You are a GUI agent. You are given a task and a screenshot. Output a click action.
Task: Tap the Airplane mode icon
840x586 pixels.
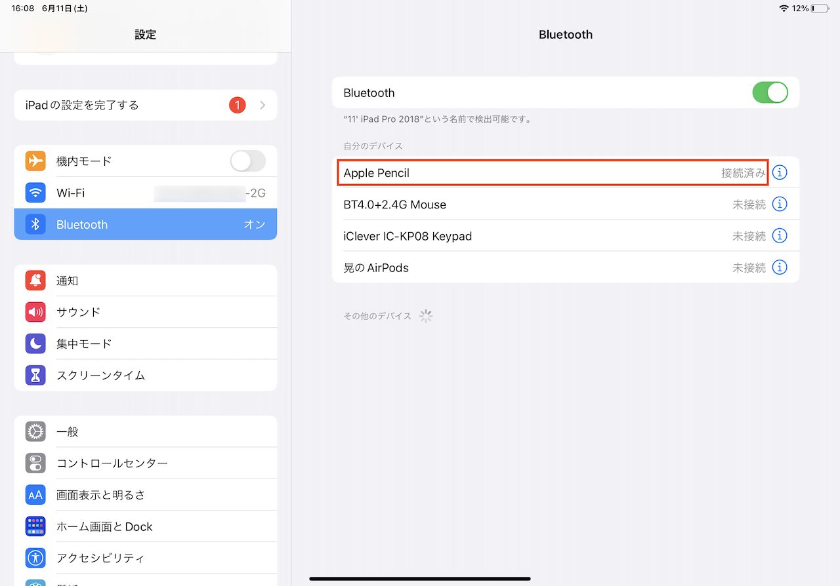click(35, 161)
